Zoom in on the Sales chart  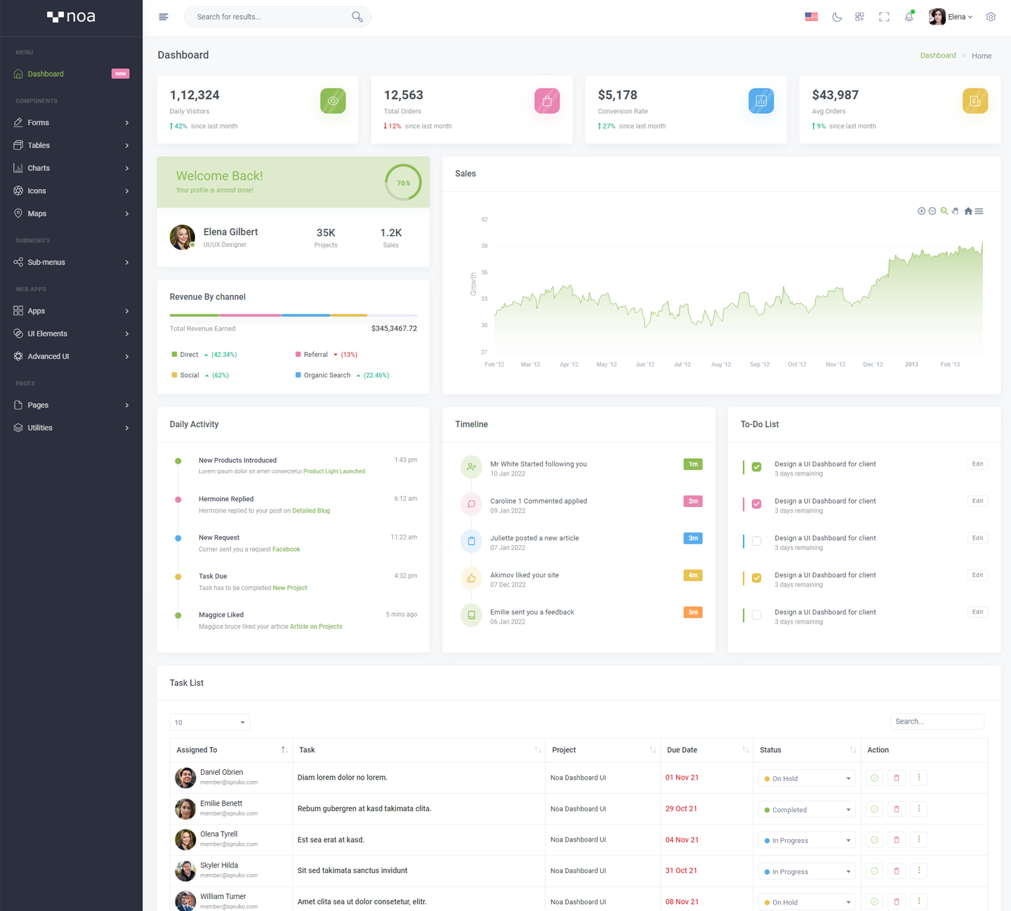pyautogui.click(x=921, y=211)
